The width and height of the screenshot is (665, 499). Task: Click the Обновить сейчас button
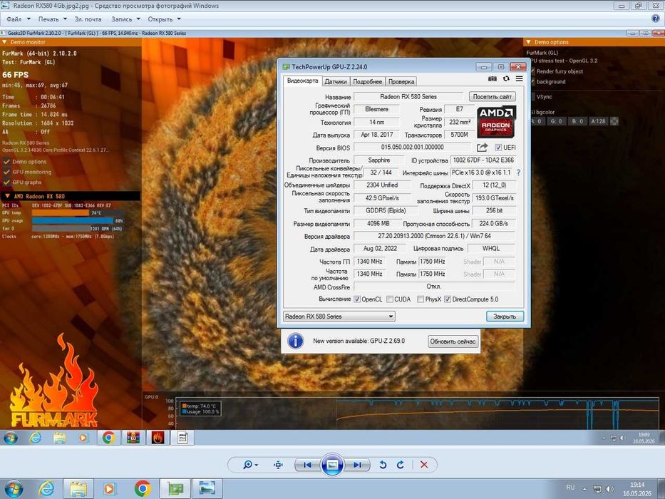pos(453,341)
